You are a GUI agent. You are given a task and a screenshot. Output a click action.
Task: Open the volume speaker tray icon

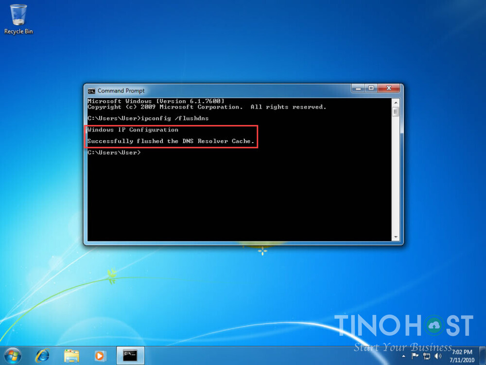point(438,356)
